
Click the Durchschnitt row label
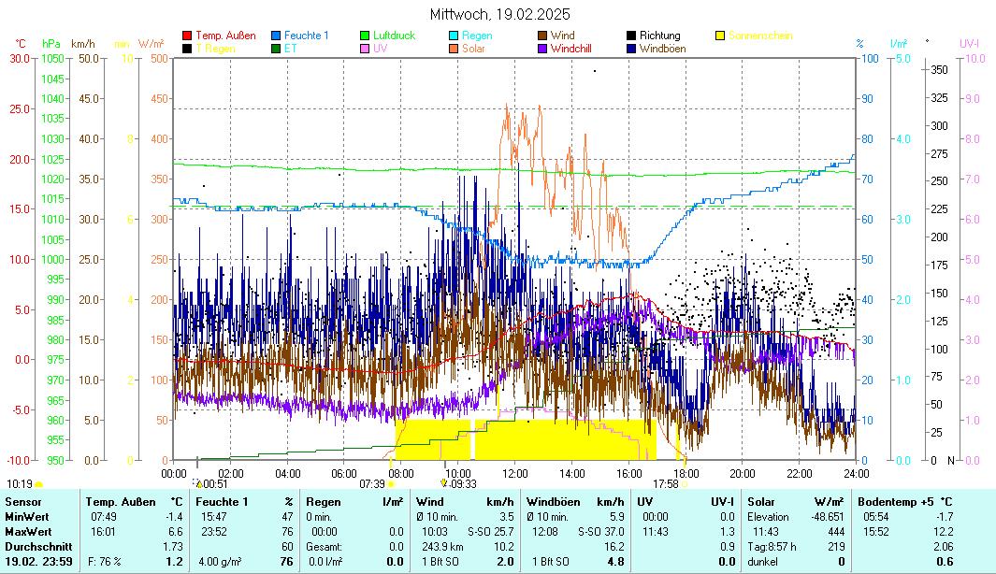tap(34, 546)
